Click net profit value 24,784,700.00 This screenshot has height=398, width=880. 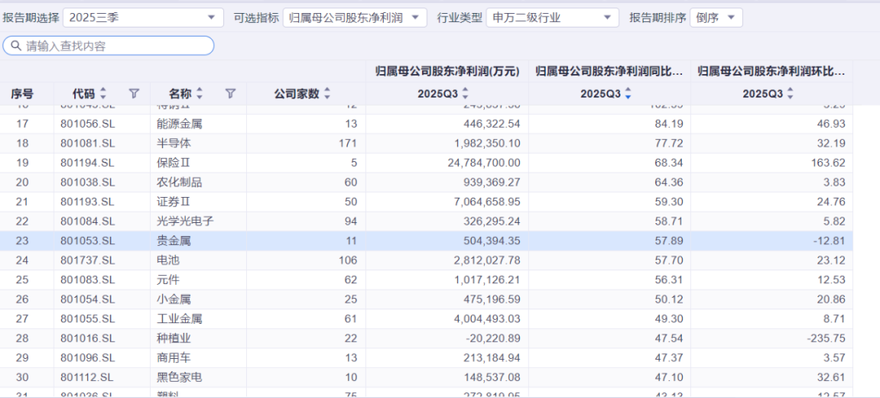click(482, 163)
